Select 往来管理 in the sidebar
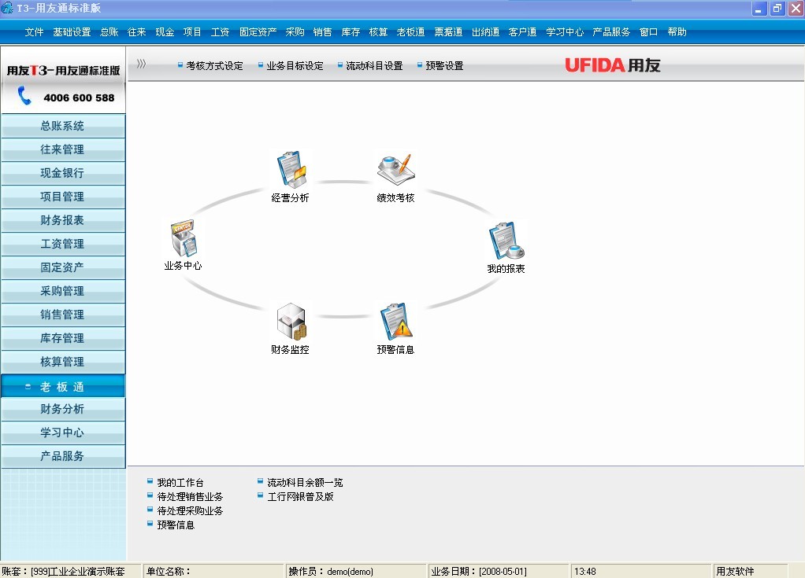The image size is (805, 578). pyautogui.click(x=63, y=149)
